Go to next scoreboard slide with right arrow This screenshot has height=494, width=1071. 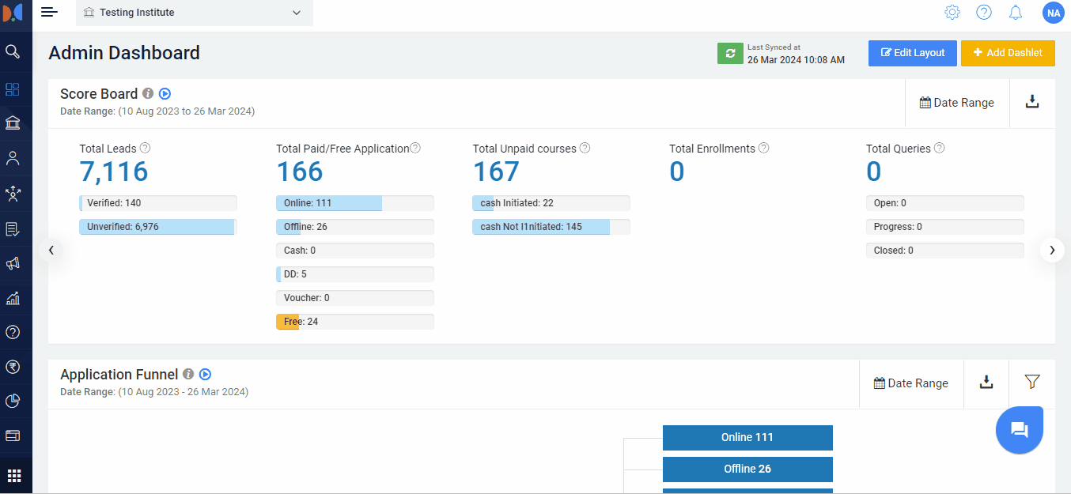pyautogui.click(x=1052, y=250)
